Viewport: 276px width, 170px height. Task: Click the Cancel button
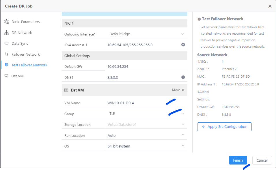pos(262,160)
